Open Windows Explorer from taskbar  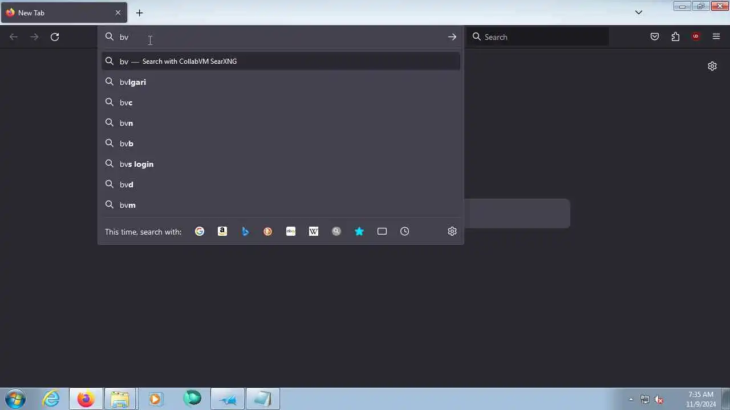click(x=120, y=399)
